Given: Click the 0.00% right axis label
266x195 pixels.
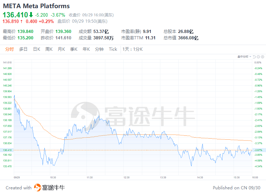Looking at the screenshot, I should pos(258,62).
